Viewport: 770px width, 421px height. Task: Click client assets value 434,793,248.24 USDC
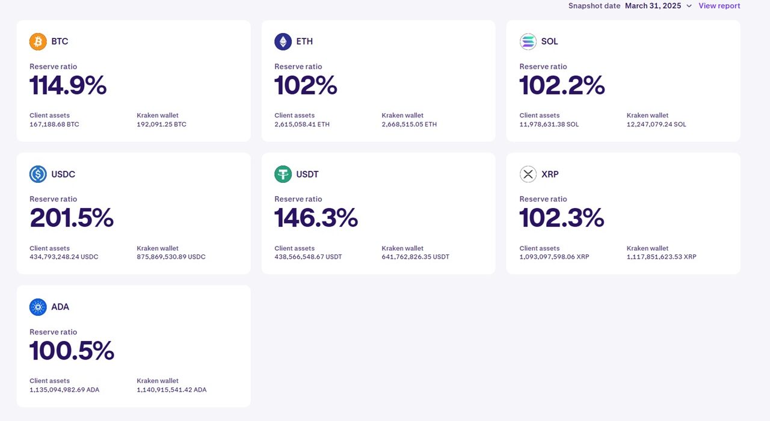pos(64,257)
